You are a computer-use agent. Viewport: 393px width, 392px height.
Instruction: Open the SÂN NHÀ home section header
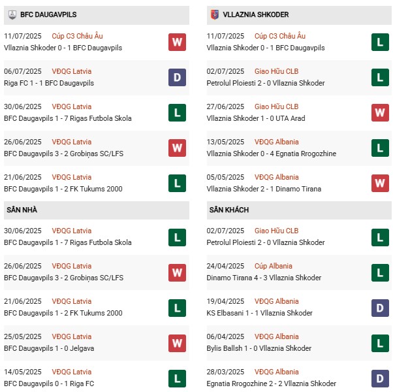[22, 210]
